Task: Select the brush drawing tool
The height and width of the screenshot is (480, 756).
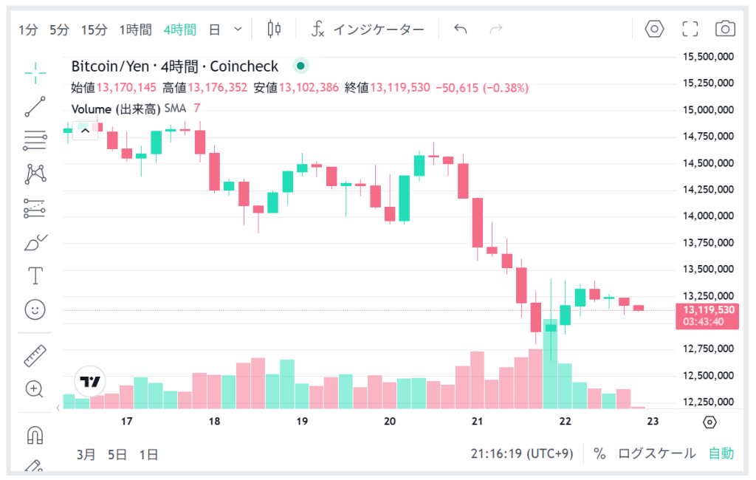Action: (35, 242)
